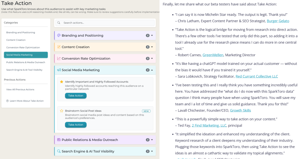Open the Burger Gelato link
This screenshot has height=159, width=302.
[x=278, y=21]
